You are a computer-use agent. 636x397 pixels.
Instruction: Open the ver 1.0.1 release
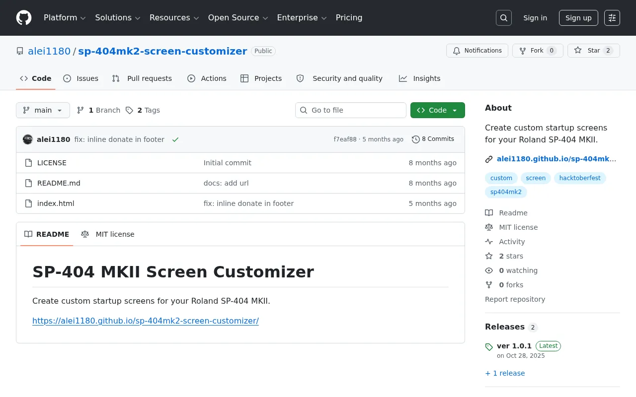pyautogui.click(x=514, y=346)
